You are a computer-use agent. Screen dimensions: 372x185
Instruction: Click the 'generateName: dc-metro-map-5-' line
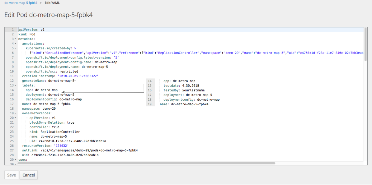(x=49, y=81)
